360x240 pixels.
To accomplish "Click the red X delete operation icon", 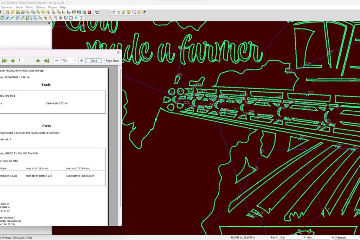I will (x=89, y=12).
